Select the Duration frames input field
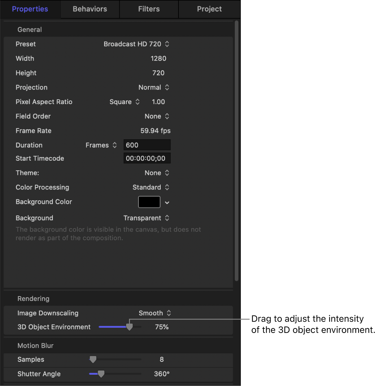The width and height of the screenshot is (377, 386). 147,145
